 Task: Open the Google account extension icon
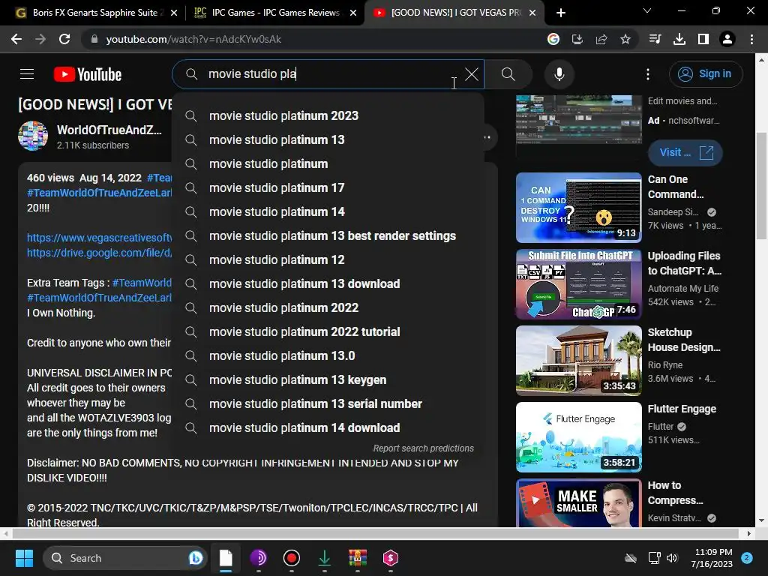point(553,39)
